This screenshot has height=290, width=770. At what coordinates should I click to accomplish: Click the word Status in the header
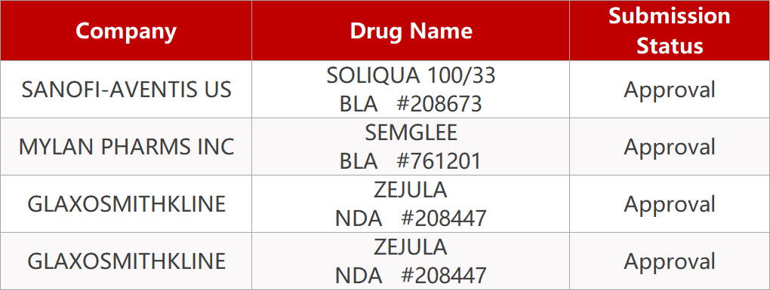(x=670, y=46)
